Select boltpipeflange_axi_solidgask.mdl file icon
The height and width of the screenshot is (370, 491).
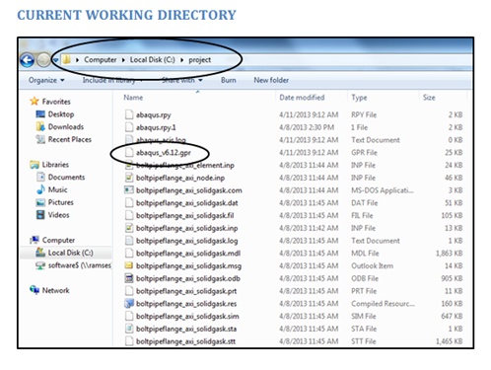129,254
